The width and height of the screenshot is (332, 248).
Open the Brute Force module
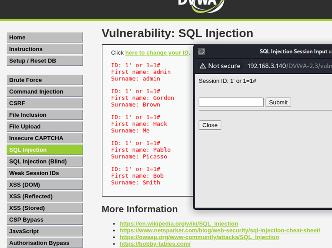tap(45, 80)
